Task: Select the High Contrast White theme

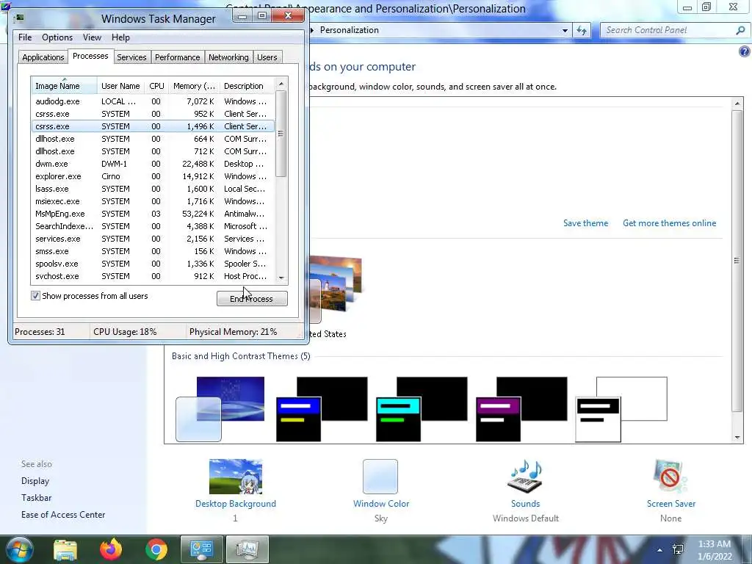Action: pyautogui.click(x=621, y=409)
